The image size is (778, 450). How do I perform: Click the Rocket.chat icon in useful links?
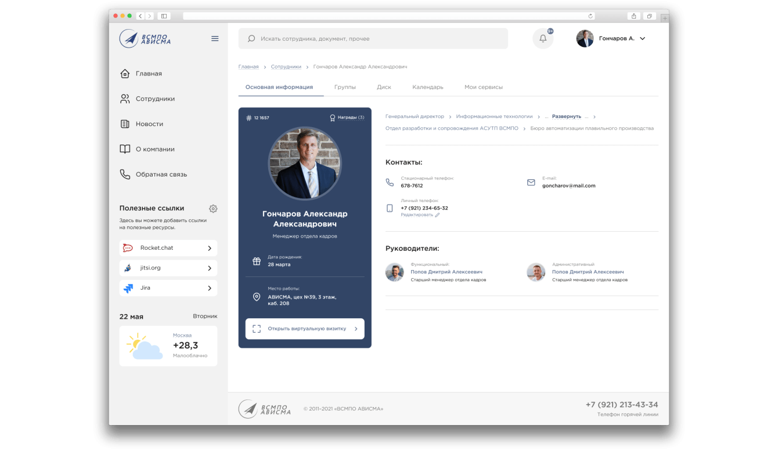128,248
